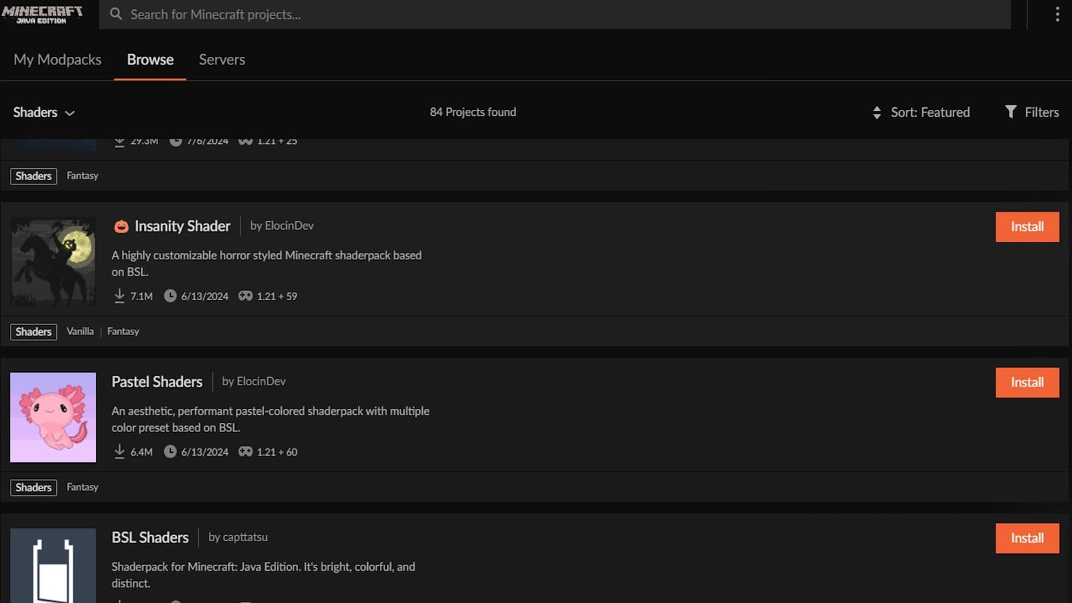The image size is (1072, 603).
Task: Click the pumpkin icon beside Insanity Shader
Action: 121,226
